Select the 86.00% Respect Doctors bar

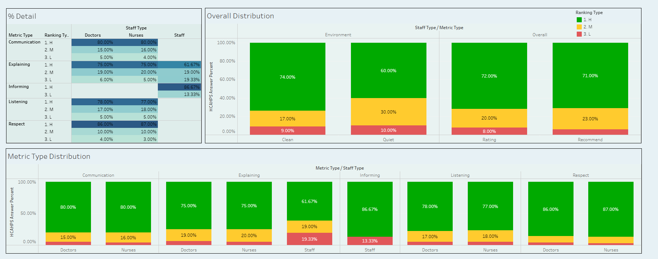pyautogui.click(x=551, y=209)
